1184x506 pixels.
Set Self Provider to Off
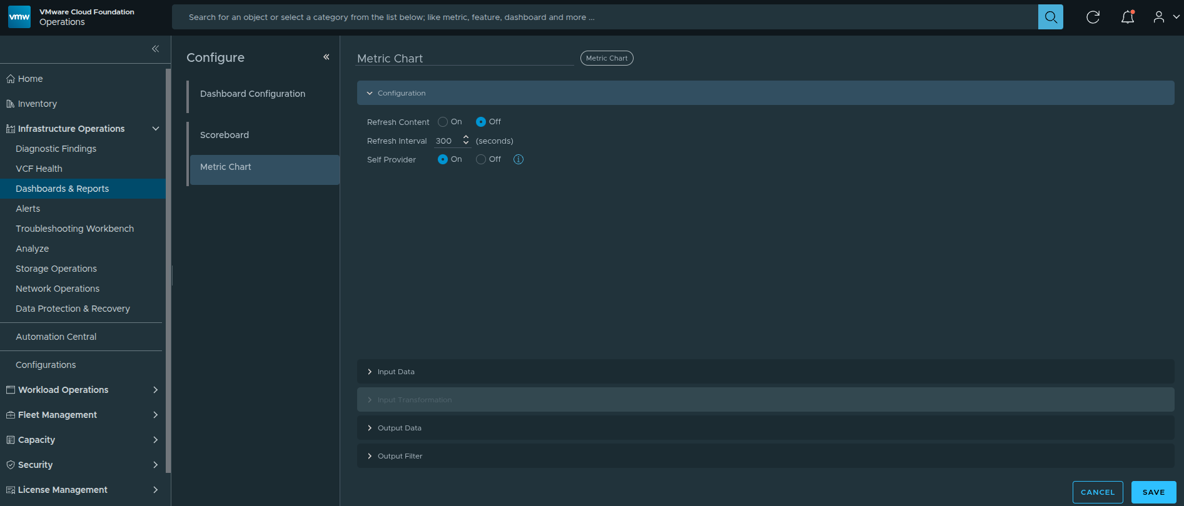[480, 159]
